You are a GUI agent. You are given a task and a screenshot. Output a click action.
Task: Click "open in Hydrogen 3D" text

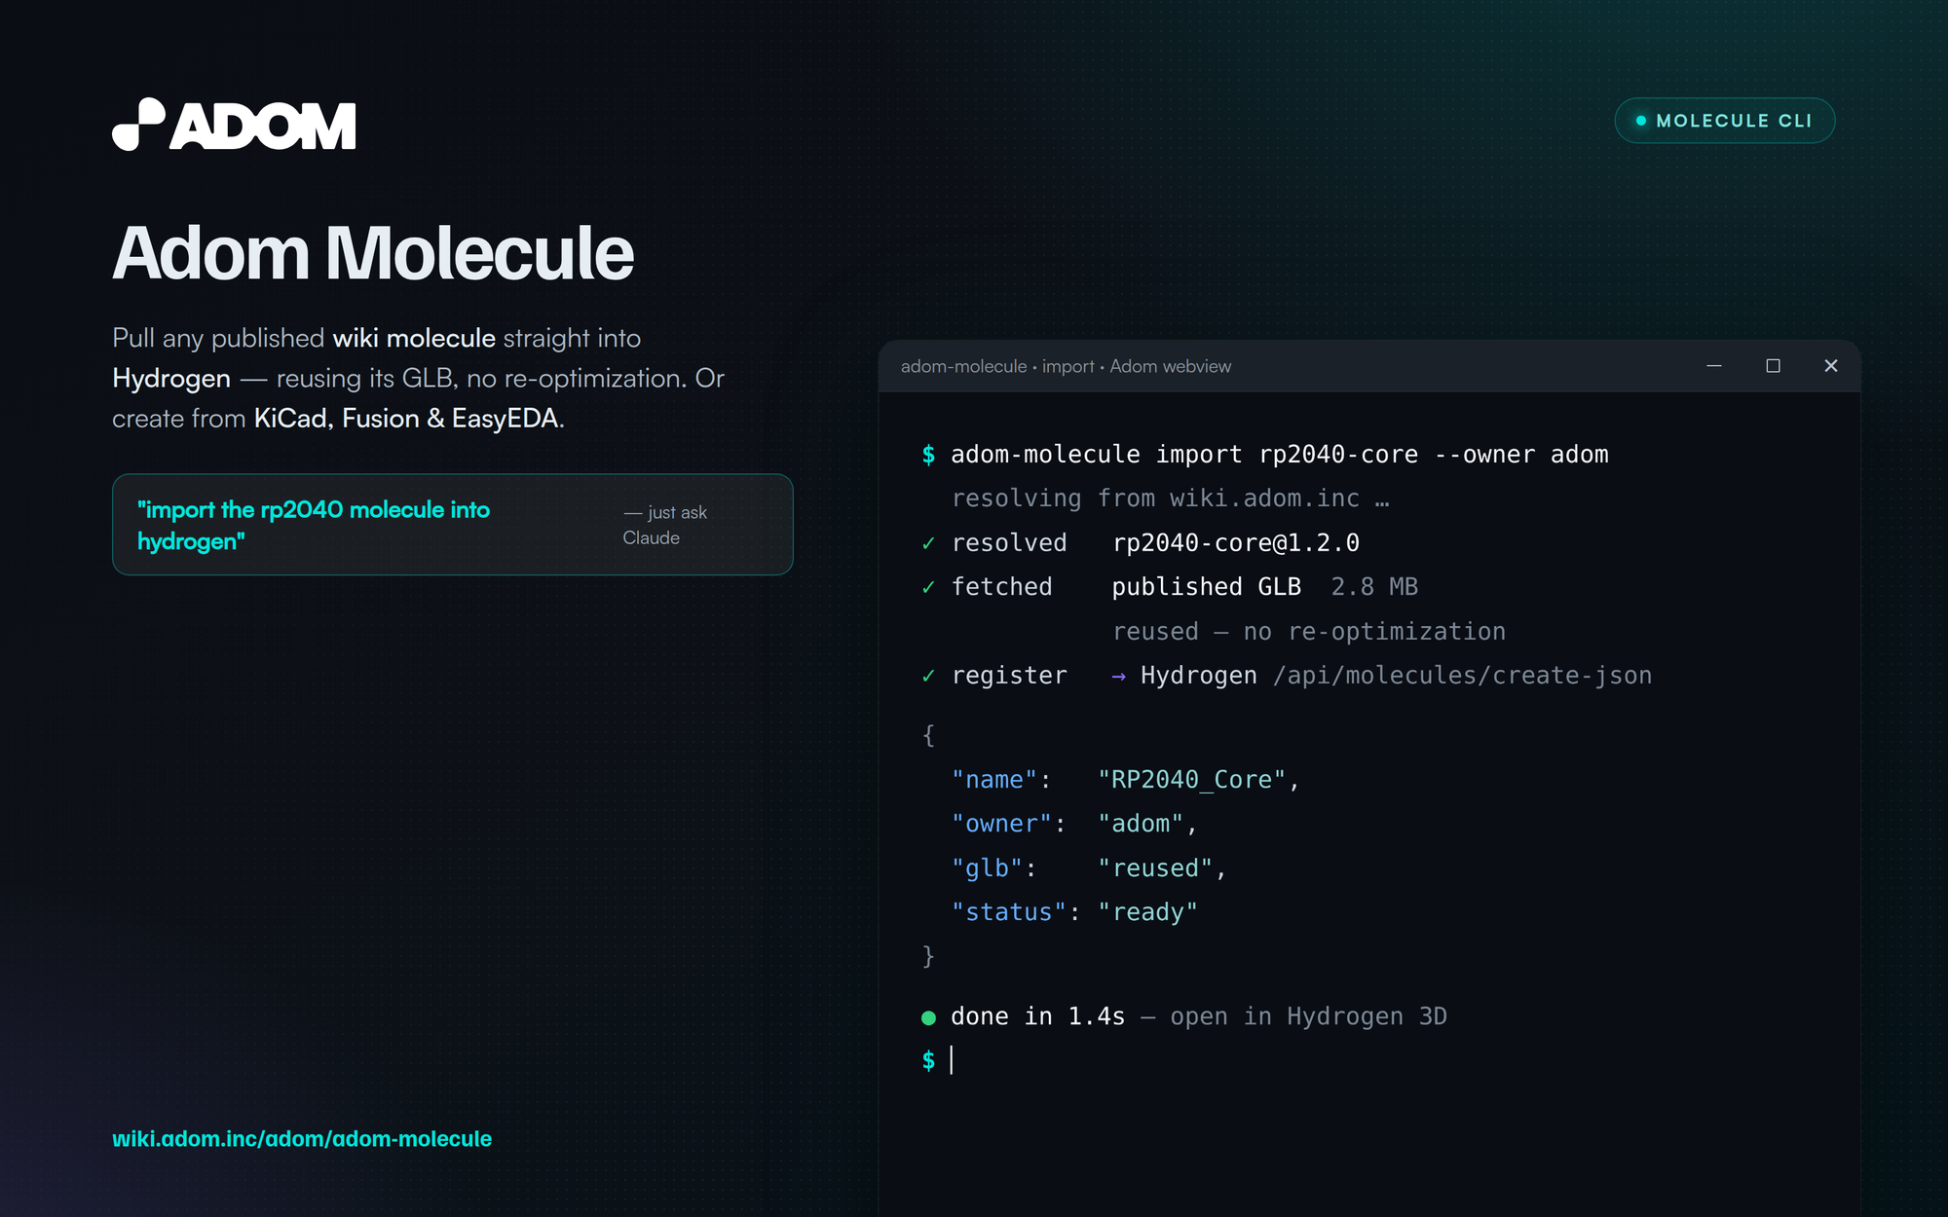pos(1308,1016)
